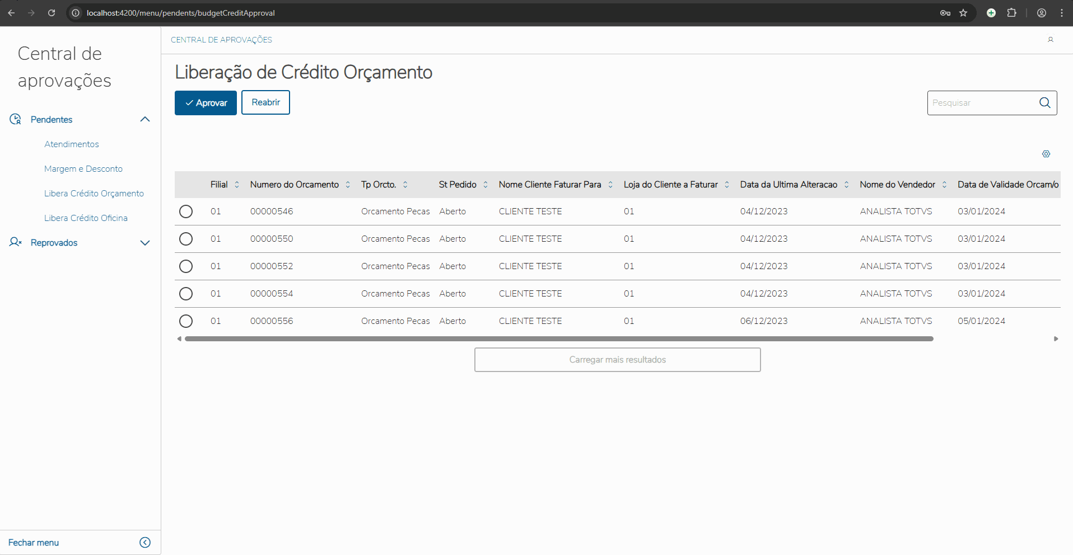Open Margem e Desconto menu item

83,169
